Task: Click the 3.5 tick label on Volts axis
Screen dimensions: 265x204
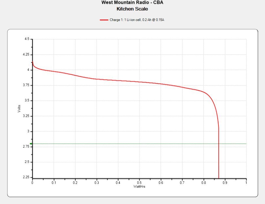Action: pyautogui.click(x=27, y=101)
